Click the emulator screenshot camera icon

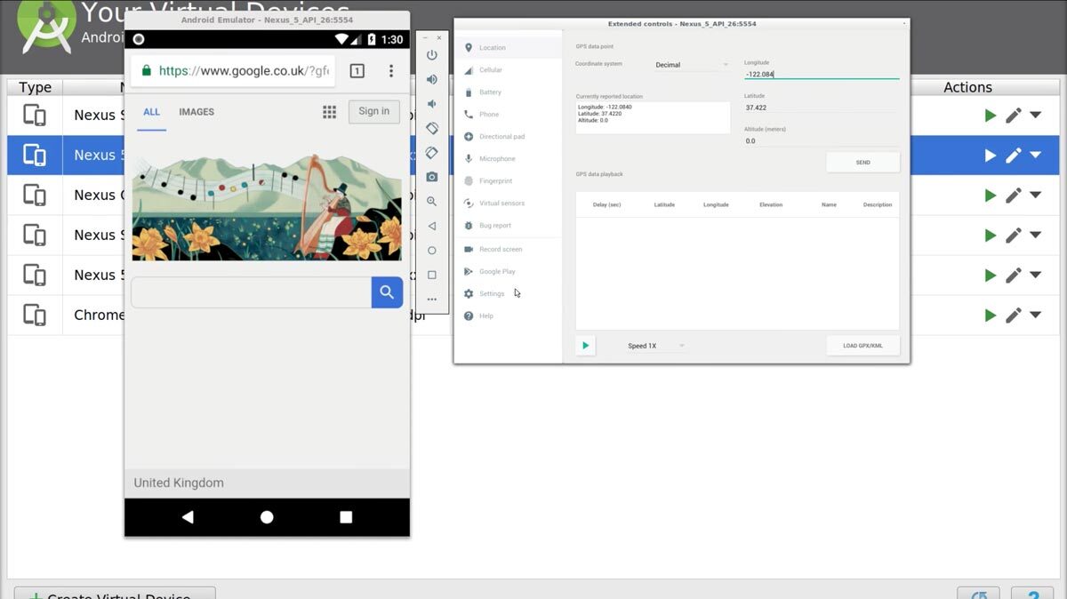432,177
